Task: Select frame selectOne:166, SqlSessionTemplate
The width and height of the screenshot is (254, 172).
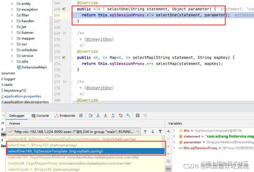Action: [x=86, y=151]
